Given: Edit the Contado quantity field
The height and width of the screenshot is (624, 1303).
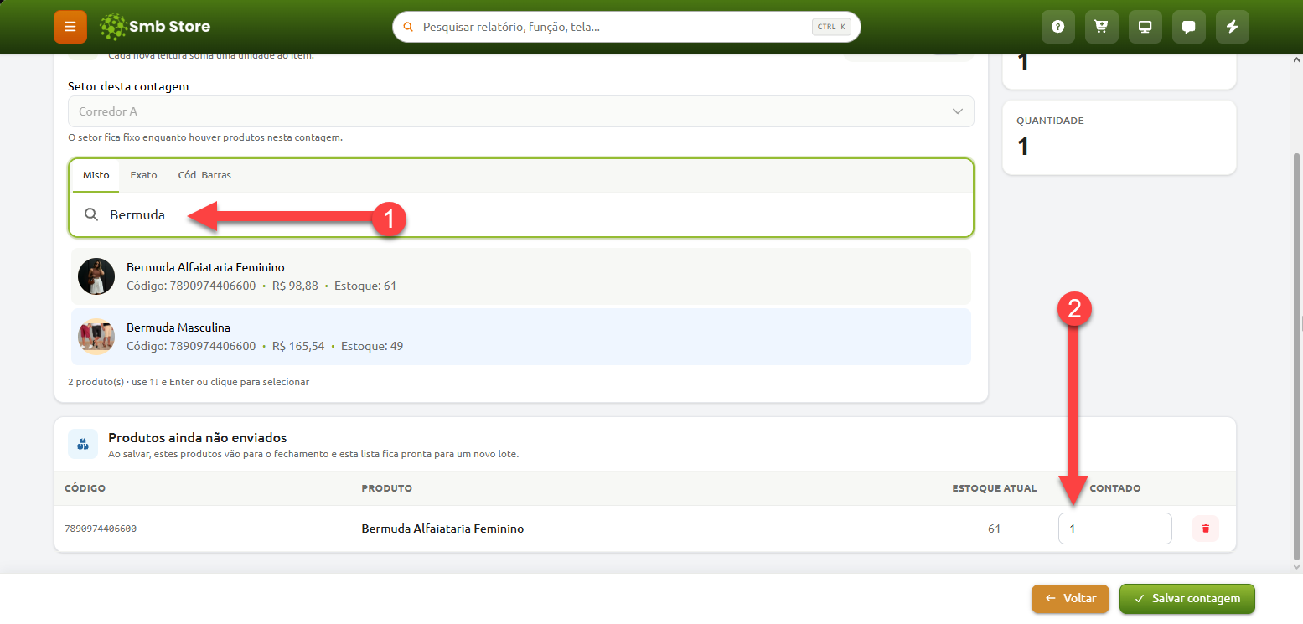Looking at the screenshot, I should click(1114, 529).
